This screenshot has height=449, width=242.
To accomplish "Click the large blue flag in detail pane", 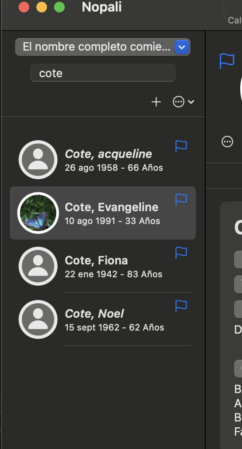I will 227,61.
